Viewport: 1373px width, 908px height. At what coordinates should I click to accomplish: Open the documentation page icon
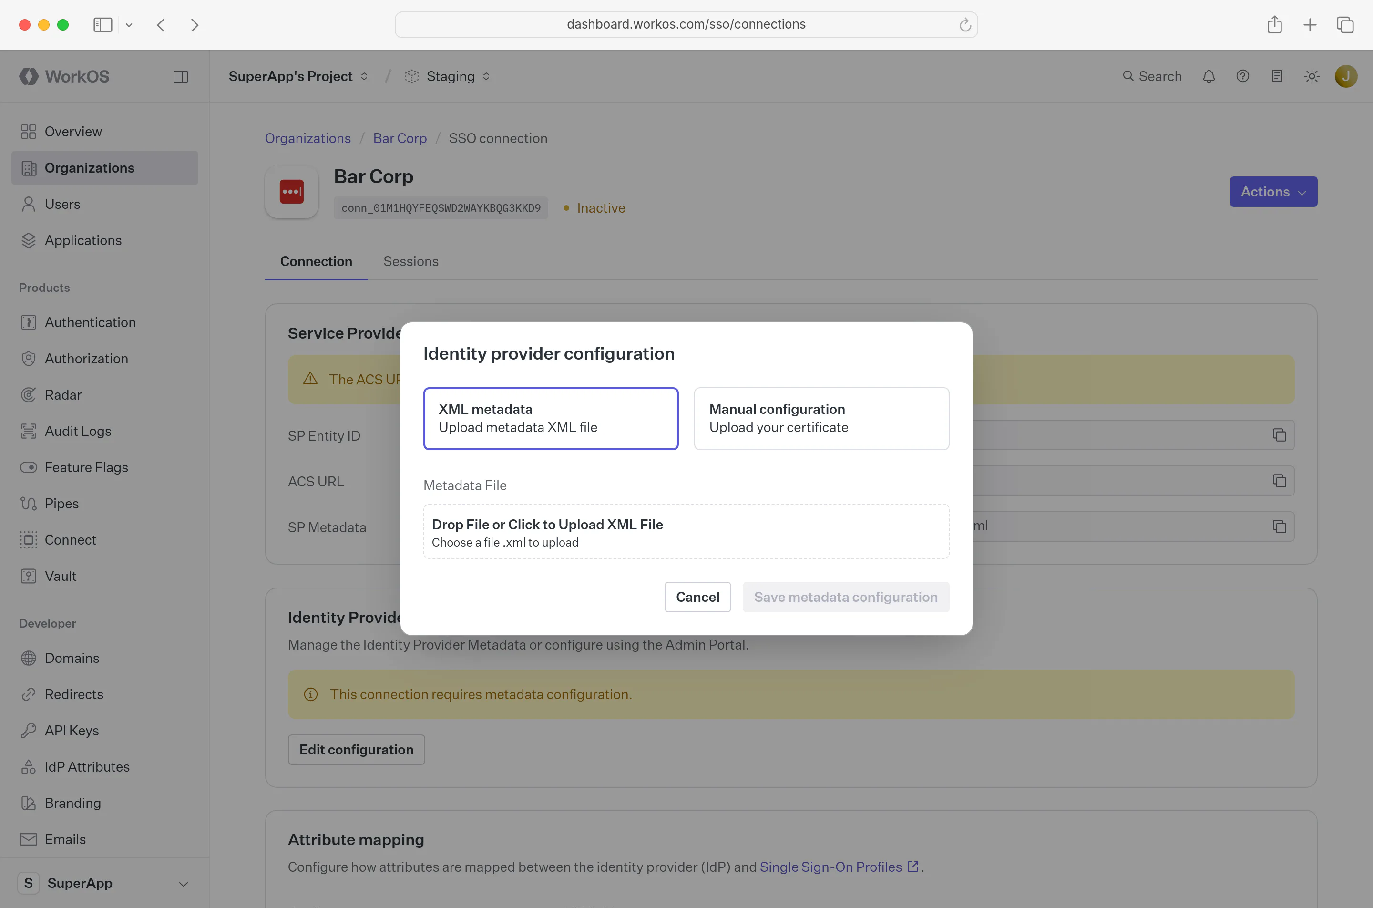(1277, 76)
